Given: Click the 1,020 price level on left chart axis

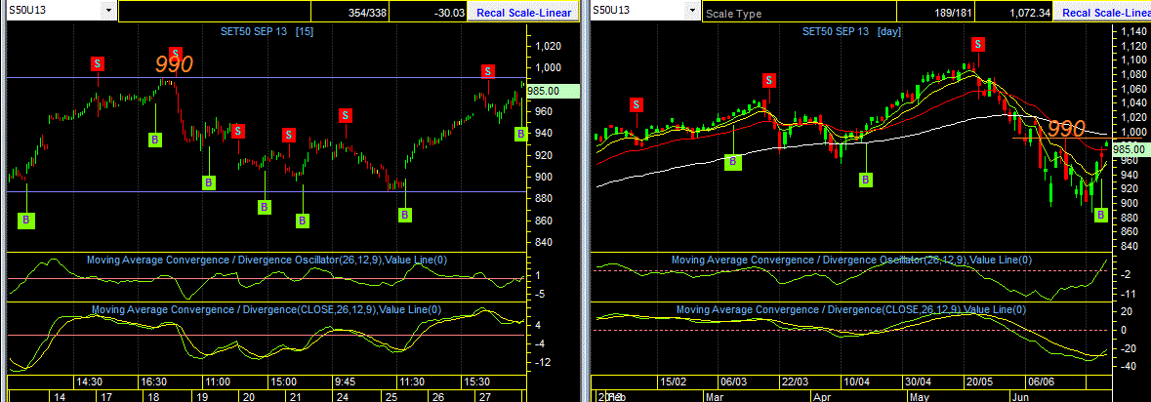Looking at the screenshot, I should 549,46.
